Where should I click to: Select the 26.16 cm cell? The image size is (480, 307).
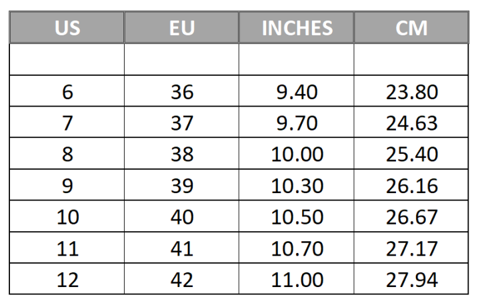[x=411, y=185]
